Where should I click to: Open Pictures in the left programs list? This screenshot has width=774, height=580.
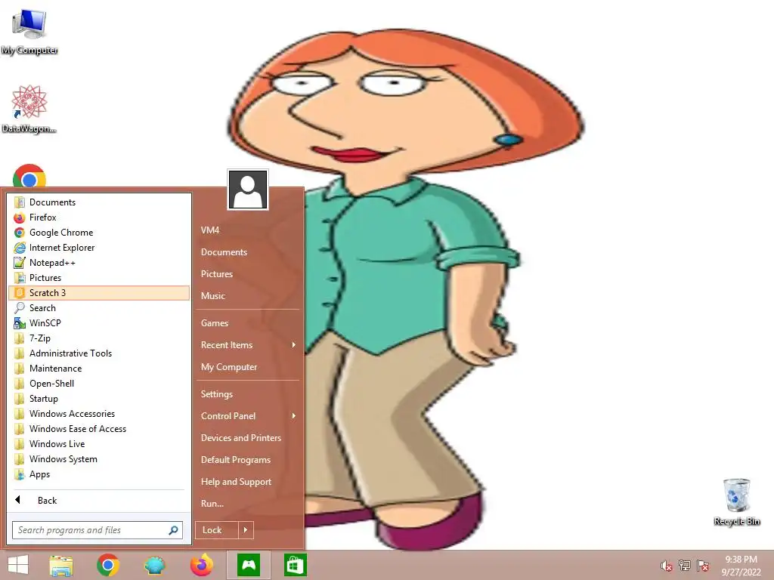[99, 278]
